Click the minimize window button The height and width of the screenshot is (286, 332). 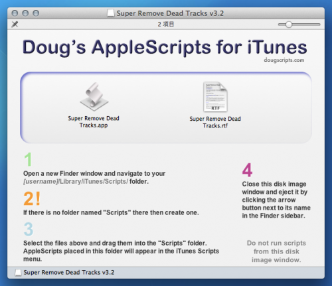25,13
